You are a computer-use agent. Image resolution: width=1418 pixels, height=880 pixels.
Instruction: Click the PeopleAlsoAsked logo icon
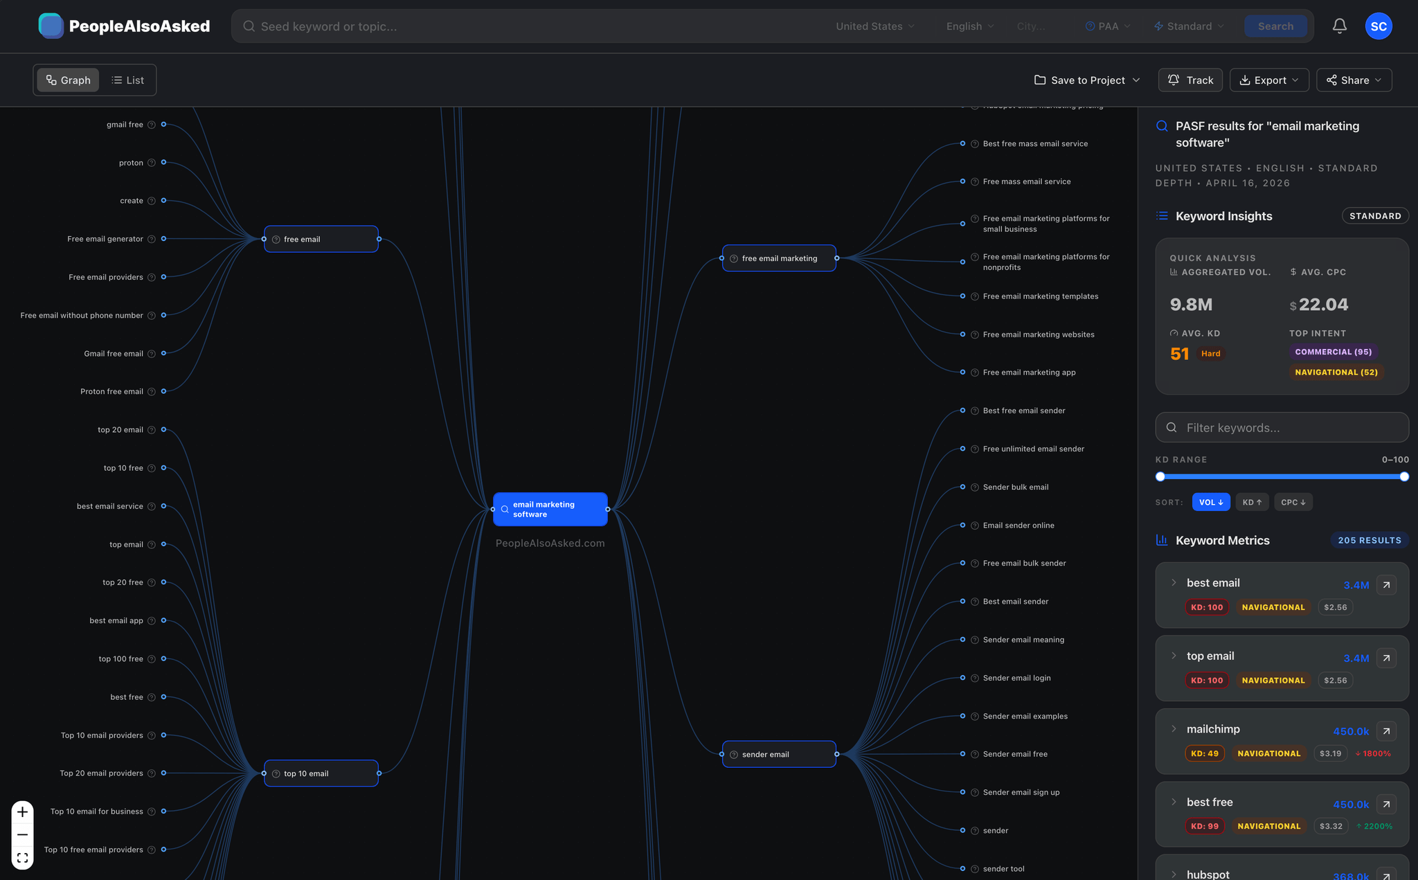51,26
